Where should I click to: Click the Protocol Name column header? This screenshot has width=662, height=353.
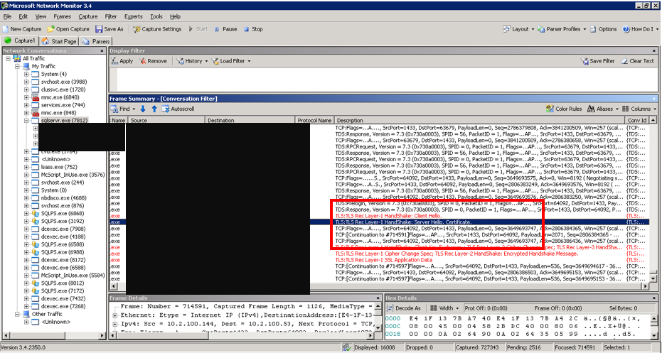(314, 120)
